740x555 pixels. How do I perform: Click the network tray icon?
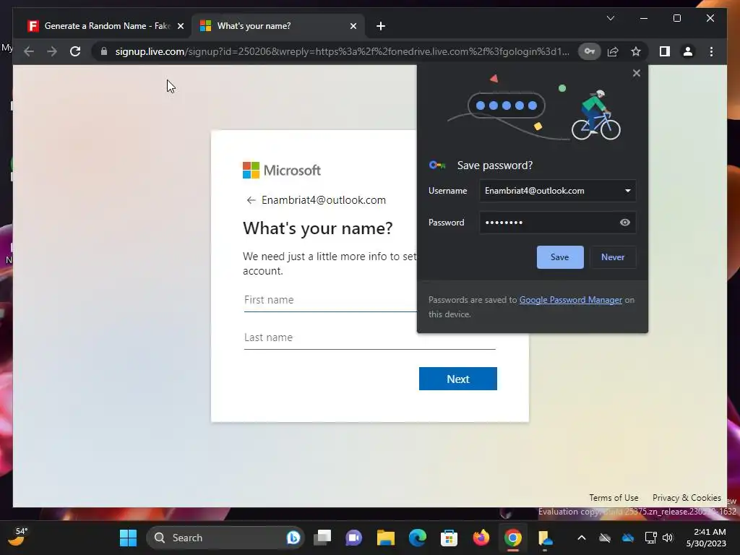coord(651,538)
